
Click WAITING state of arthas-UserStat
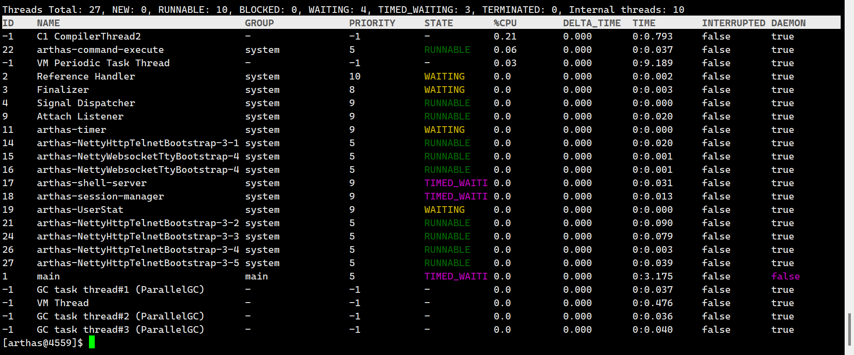(444, 210)
